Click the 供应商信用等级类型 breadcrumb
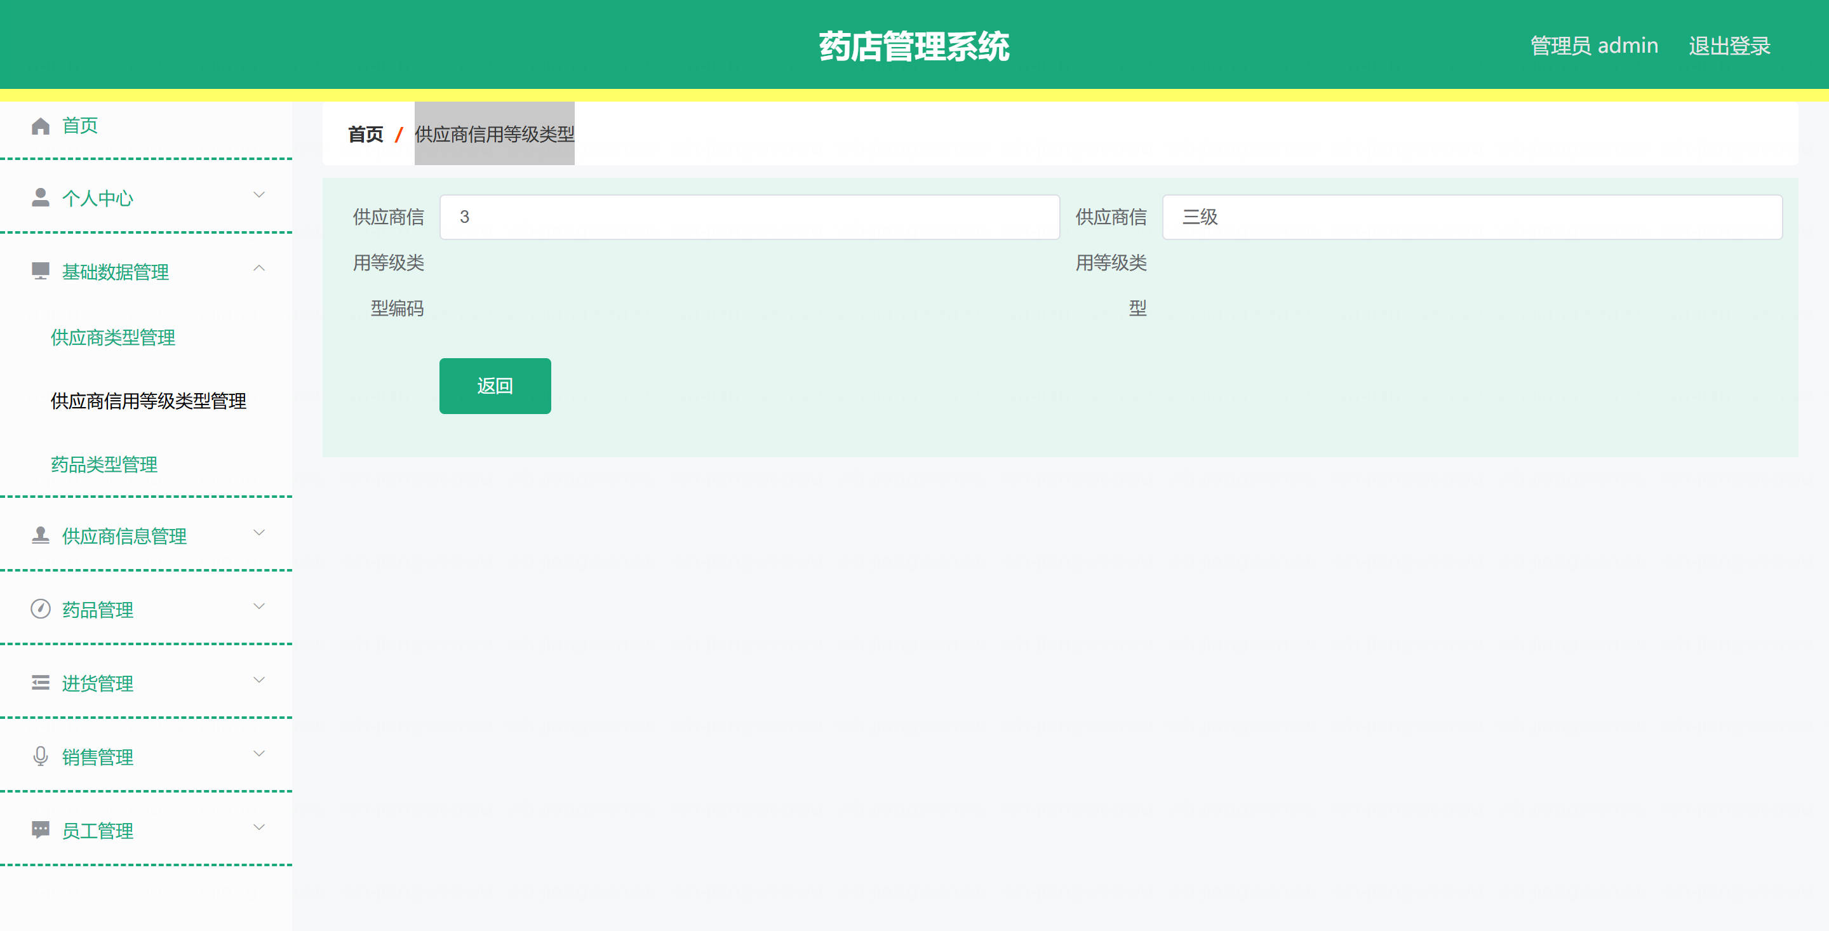Viewport: 1829px width, 931px height. pos(494,134)
